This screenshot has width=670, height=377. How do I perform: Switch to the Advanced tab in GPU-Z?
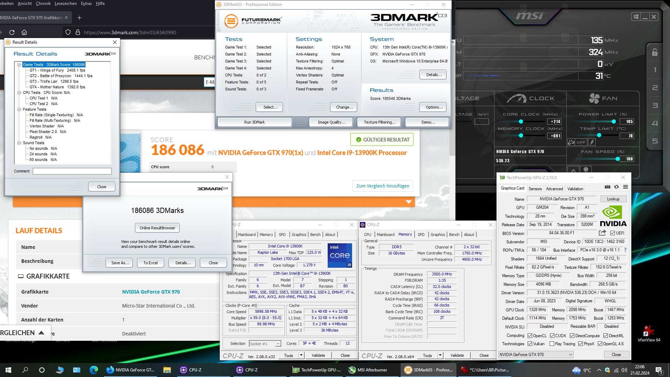click(x=554, y=188)
